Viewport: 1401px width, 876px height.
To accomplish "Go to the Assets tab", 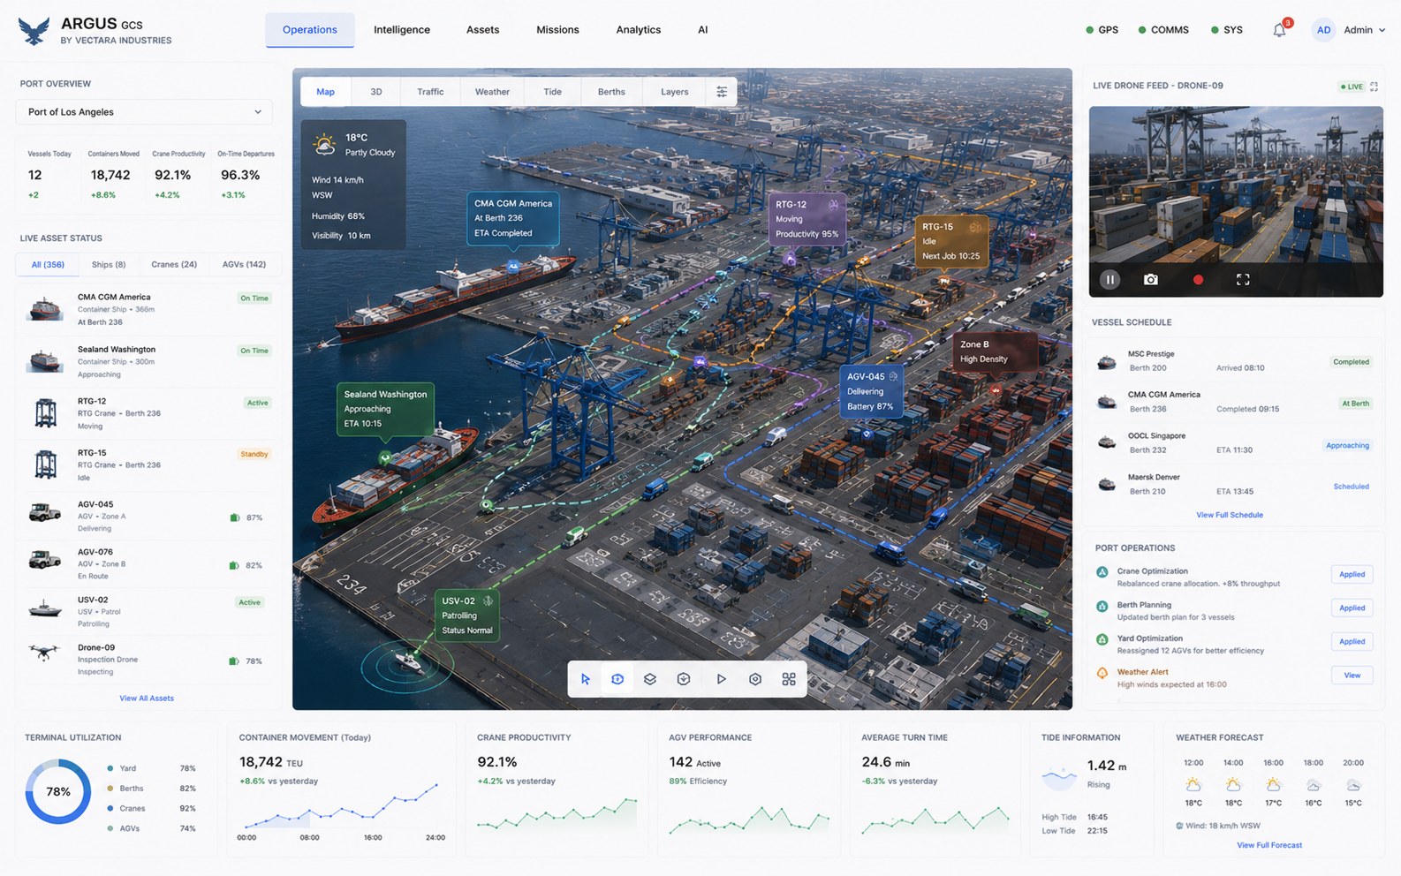I will 482,30.
